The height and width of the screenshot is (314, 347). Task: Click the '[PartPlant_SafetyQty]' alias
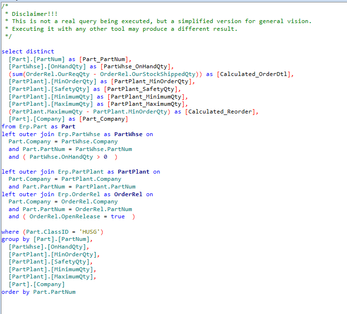click(141, 89)
